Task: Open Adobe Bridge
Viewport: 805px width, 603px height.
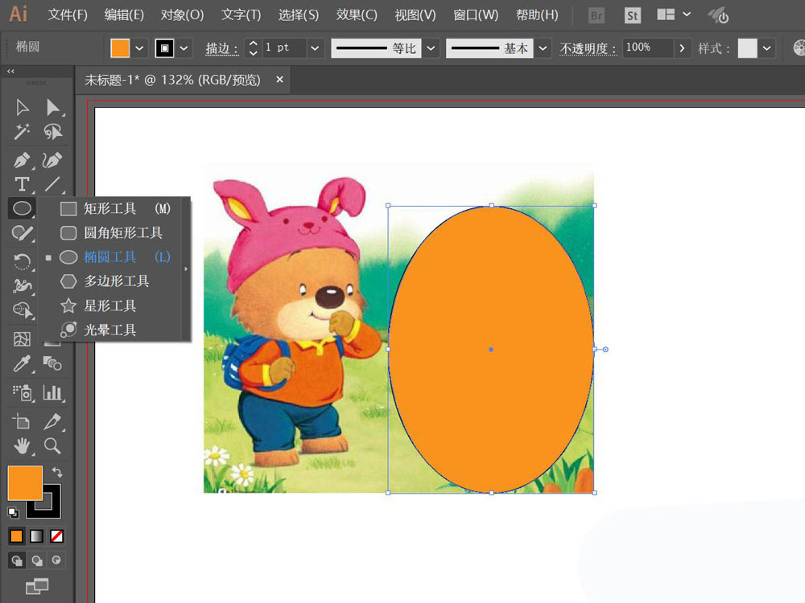Action: pyautogui.click(x=597, y=16)
